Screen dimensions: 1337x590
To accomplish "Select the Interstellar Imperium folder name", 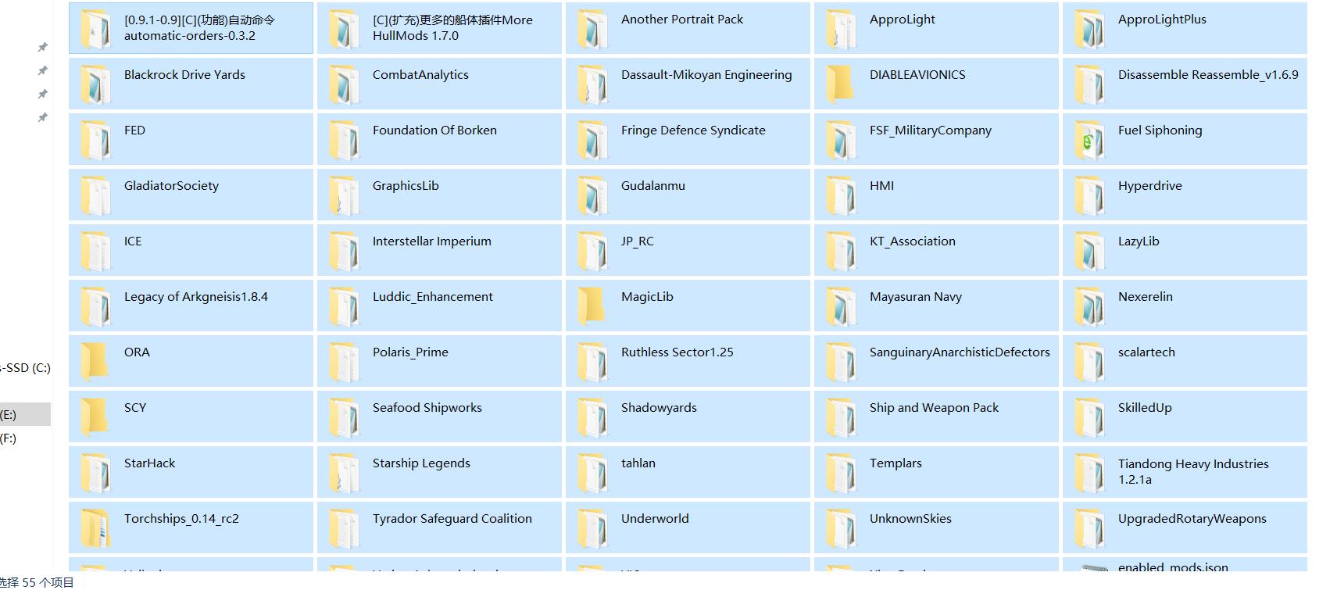I will click(431, 241).
